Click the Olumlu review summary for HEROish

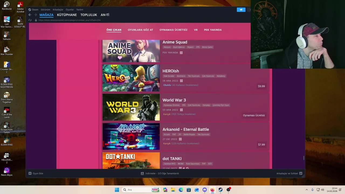[167, 85]
